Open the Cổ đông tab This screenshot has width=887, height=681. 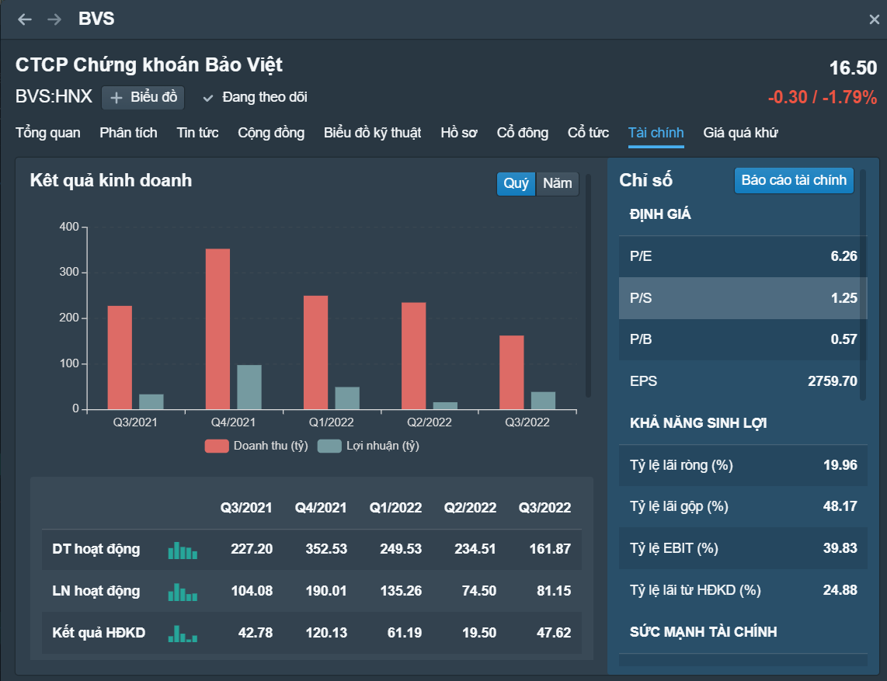coord(523,133)
